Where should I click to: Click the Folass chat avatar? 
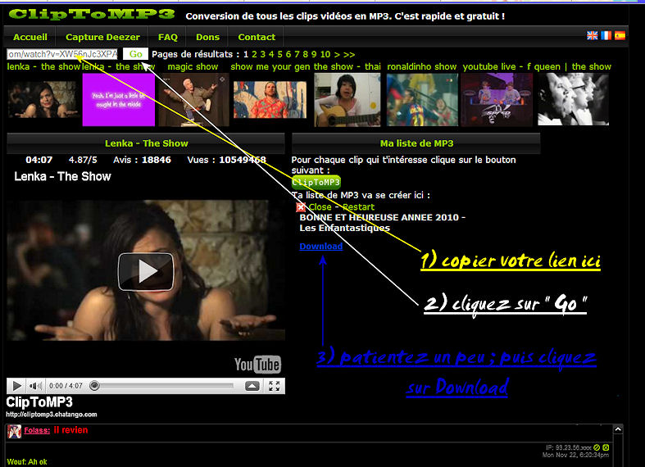pos(15,431)
